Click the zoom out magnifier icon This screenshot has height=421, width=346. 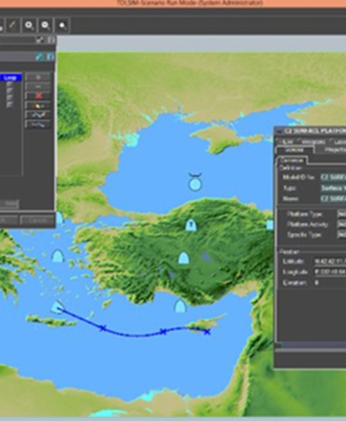[x=46, y=25]
